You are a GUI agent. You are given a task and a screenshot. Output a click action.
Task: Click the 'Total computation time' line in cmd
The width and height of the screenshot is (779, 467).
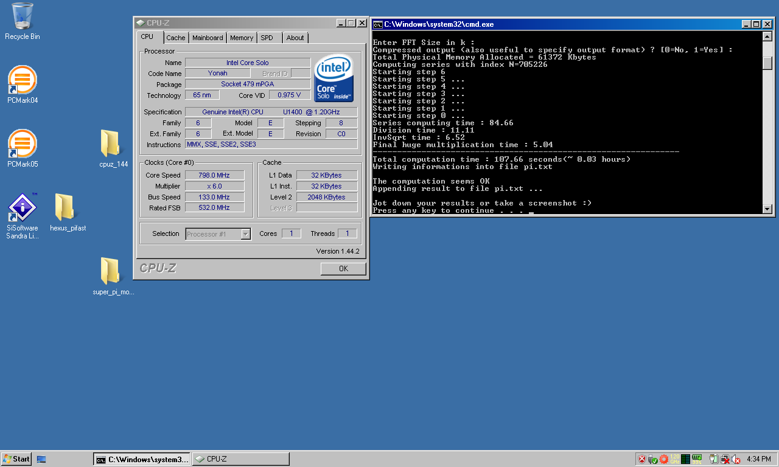501,159
